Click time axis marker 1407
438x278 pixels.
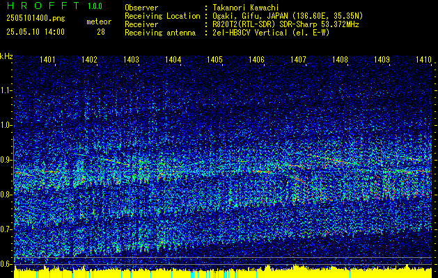[x=298, y=59]
